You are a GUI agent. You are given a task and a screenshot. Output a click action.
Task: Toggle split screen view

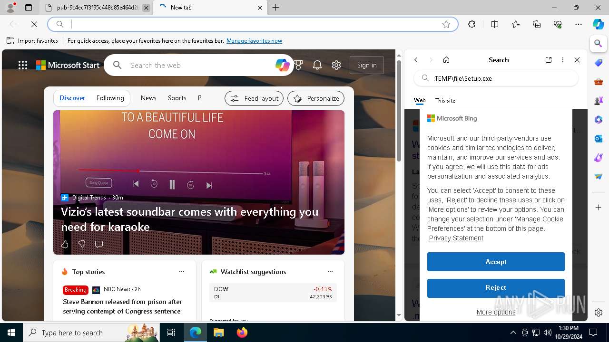click(494, 24)
